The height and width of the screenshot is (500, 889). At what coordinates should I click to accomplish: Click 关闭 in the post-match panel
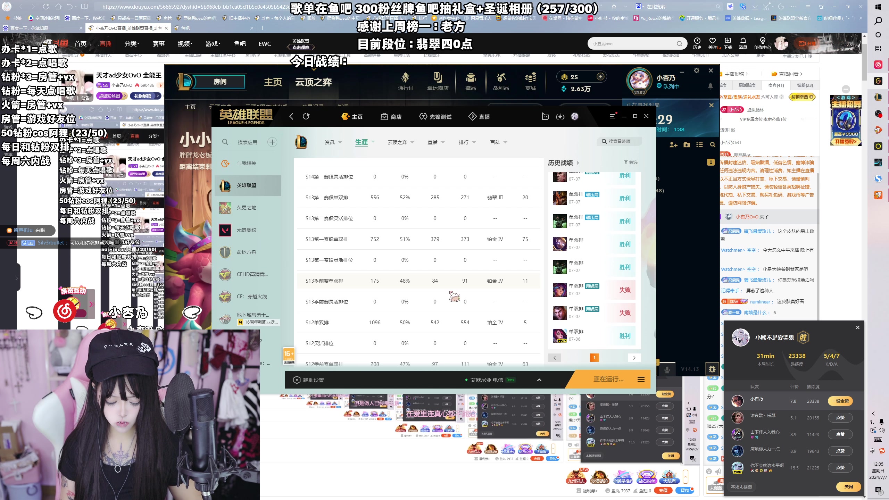(x=848, y=486)
